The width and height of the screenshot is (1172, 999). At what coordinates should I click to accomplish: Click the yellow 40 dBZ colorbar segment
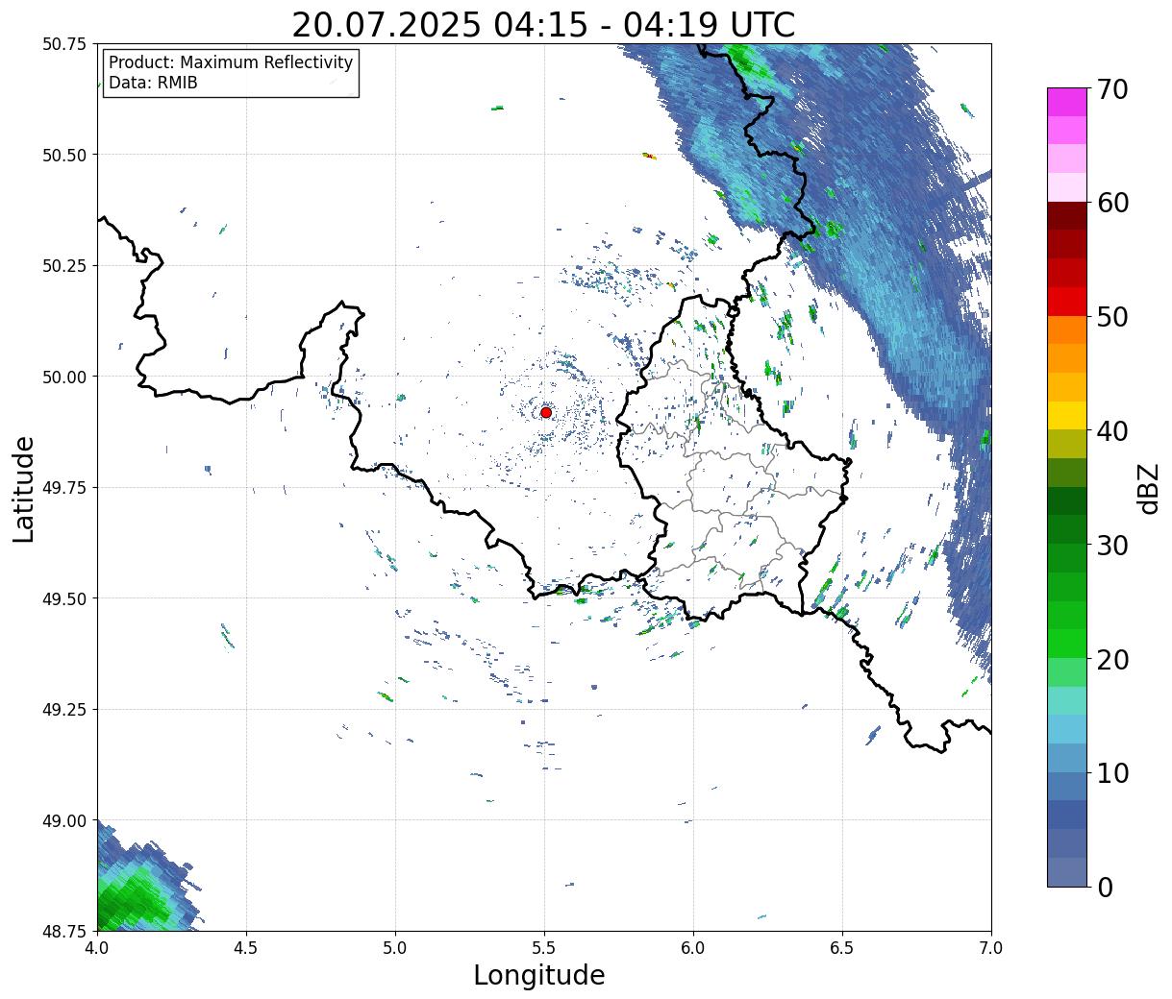pos(1066,415)
